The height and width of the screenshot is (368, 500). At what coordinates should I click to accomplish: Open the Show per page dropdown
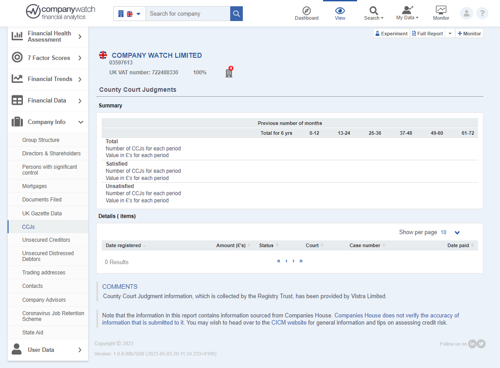[x=450, y=232]
